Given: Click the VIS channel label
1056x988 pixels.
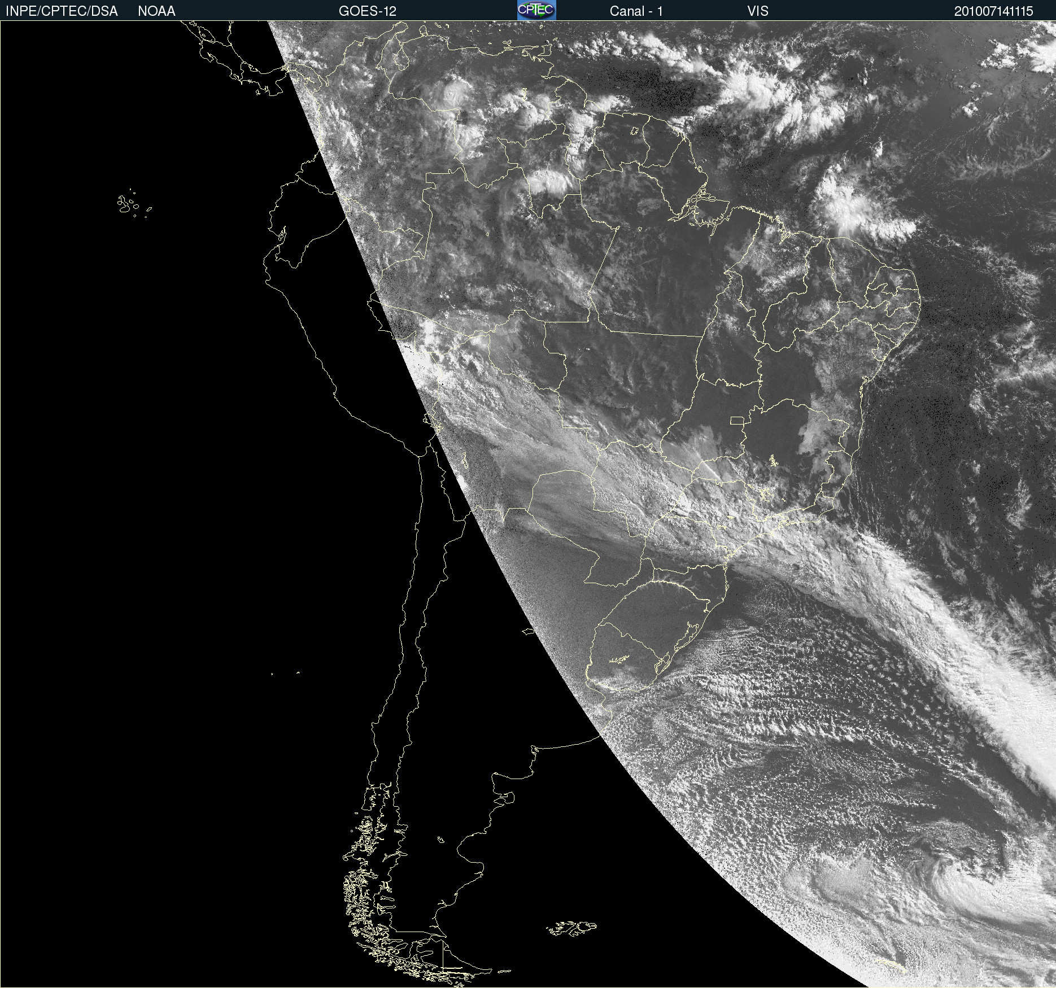Looking at the screenshot, I should tap(758, 11).
